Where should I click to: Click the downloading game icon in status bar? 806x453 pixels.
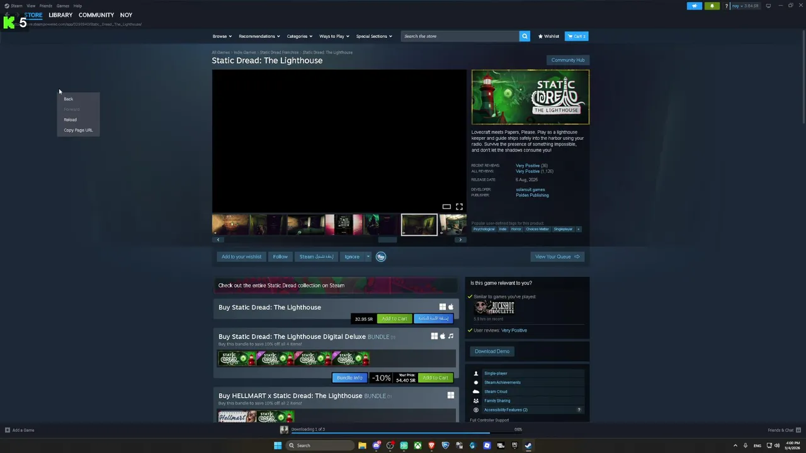pyautogui.click(x=284, y=430)
